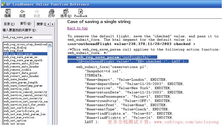The image size is (224, 129).
Task: Click the Forward (前进) arrow icon
Action: click(37, 11)
